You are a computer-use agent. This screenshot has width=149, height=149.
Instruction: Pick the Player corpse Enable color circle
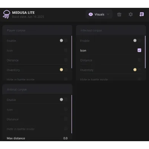[x=61, y=41]
